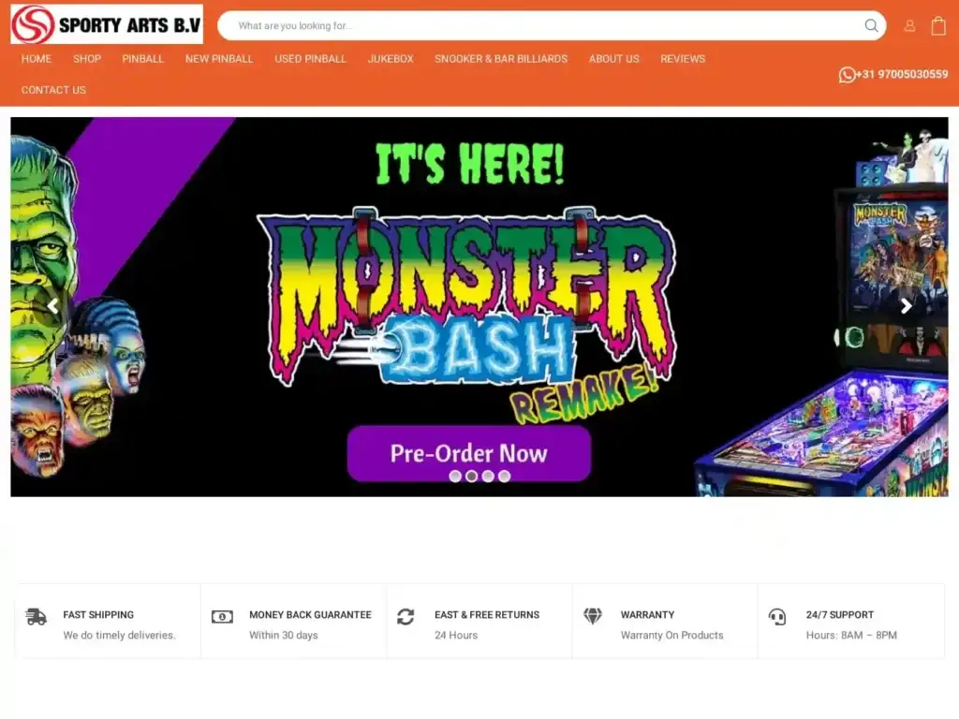Click the Sporty Arts B.V logo
959x719 pixels.
coord(107,24)
